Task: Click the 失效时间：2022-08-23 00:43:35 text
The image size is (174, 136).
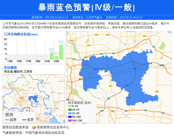Action: (124, 17)
